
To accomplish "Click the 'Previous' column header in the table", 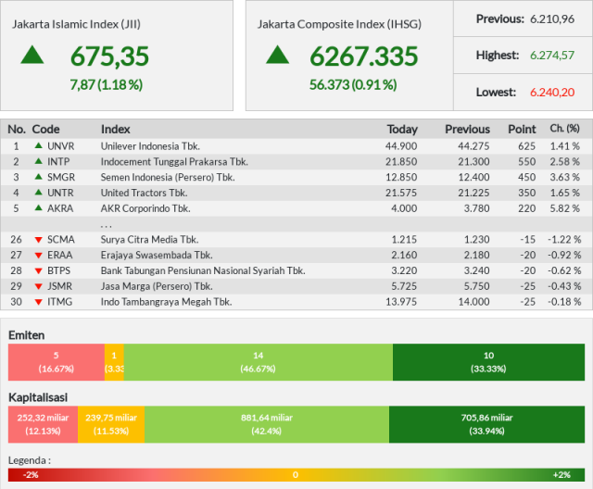I will [467, 130].
